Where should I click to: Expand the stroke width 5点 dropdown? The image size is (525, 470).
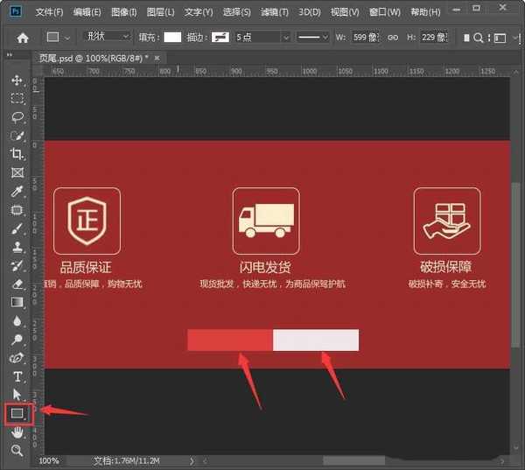(261, 38)
